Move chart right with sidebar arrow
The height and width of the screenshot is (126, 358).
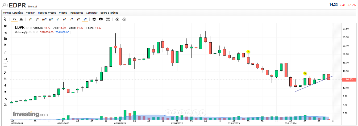click(5, 92)
